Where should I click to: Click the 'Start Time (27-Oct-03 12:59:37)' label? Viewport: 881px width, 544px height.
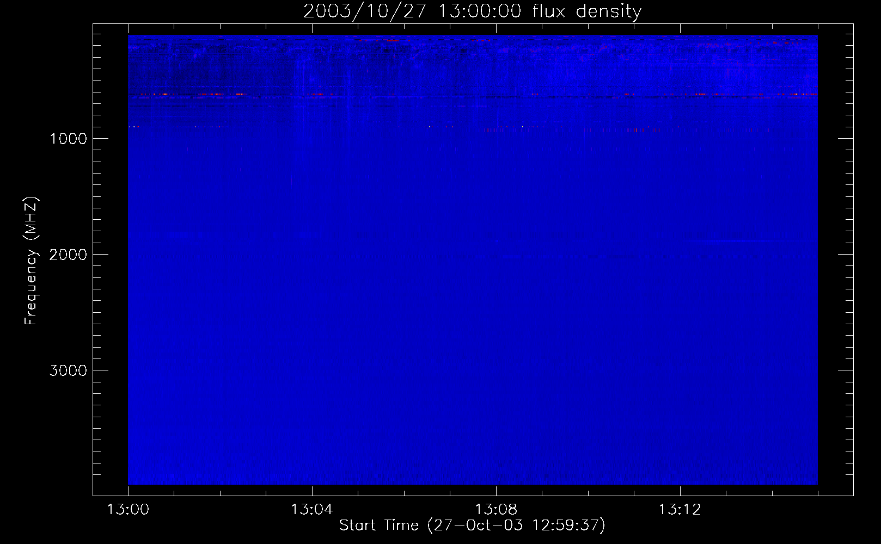coord(472,526)
